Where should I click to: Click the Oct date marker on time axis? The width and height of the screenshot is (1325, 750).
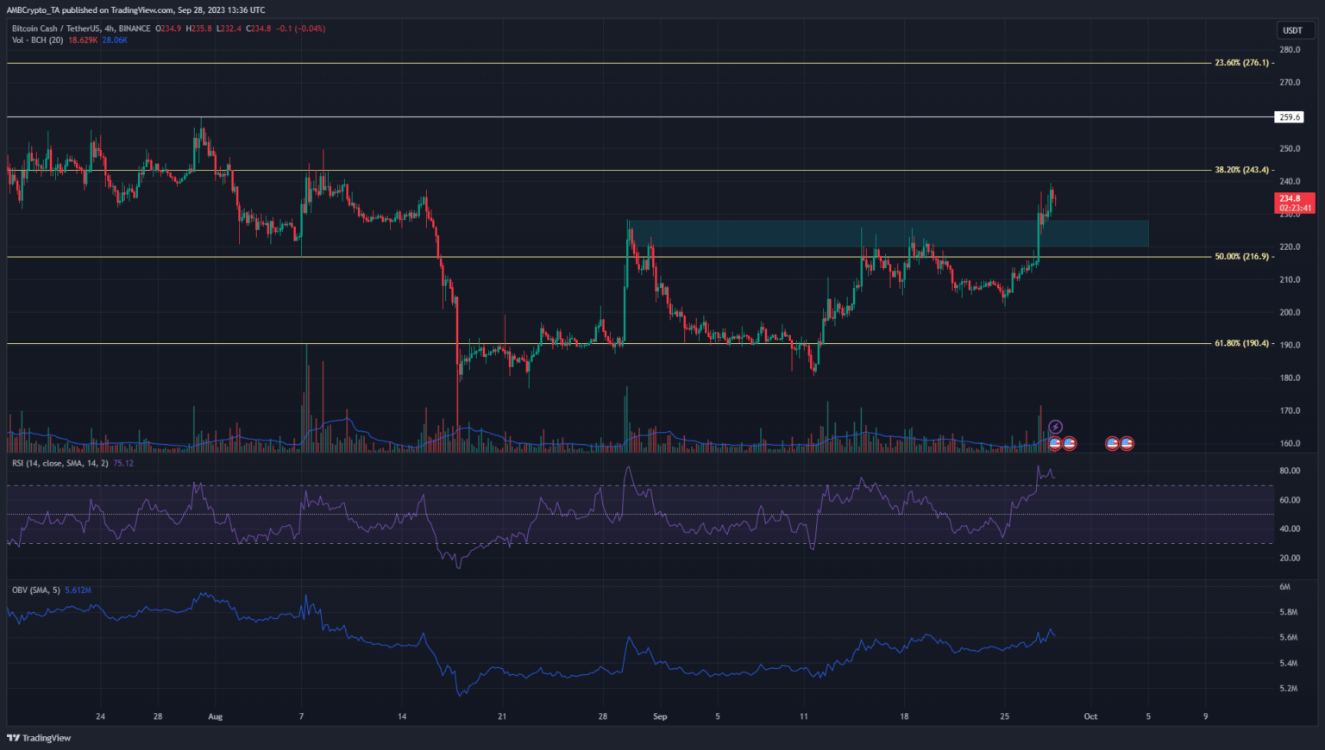(1090, 716)
